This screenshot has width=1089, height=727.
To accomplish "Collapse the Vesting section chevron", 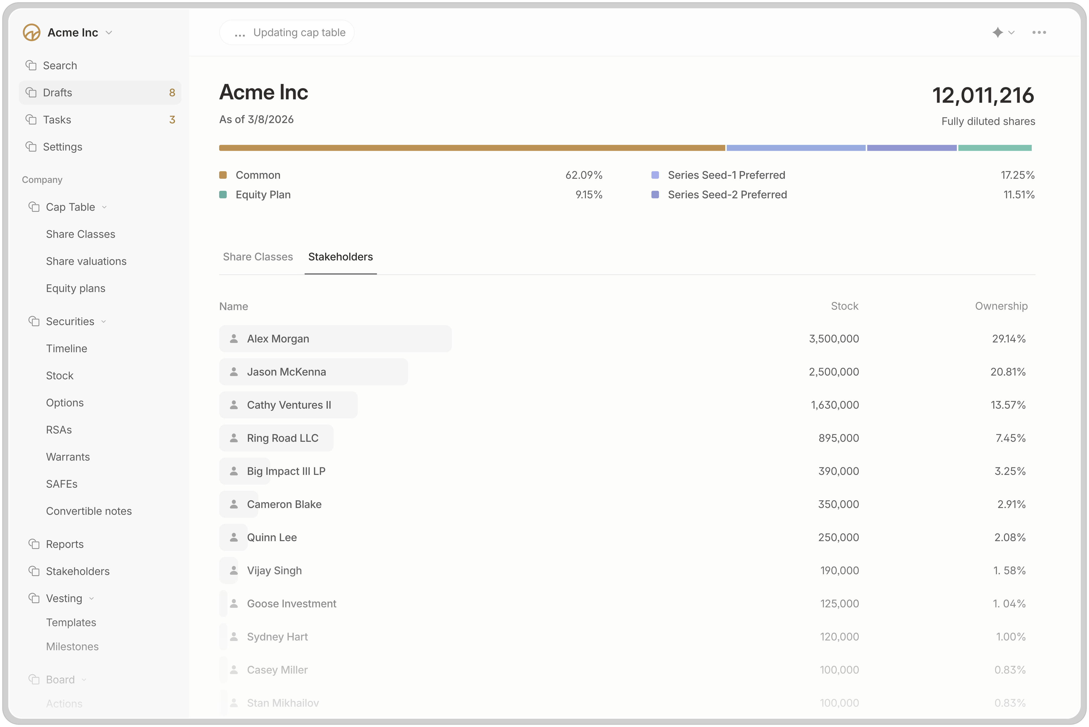I will [x=91, y=599].
